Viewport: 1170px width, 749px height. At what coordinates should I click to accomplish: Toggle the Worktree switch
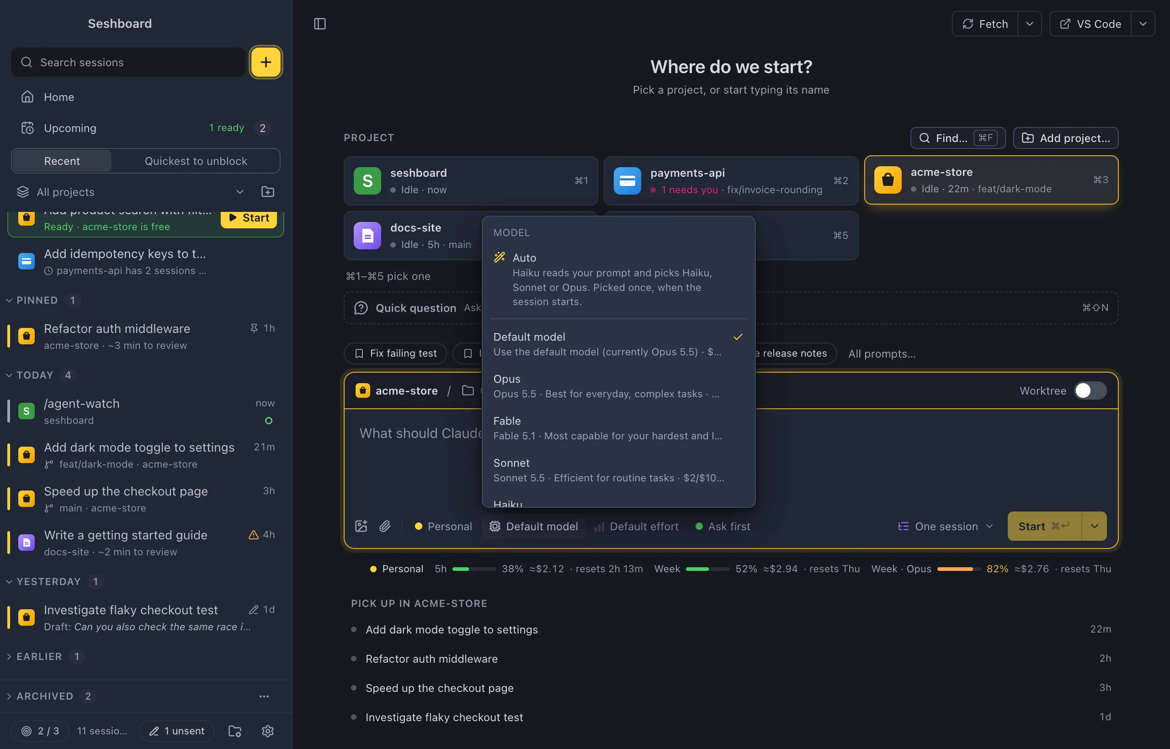click(1090, 390)
